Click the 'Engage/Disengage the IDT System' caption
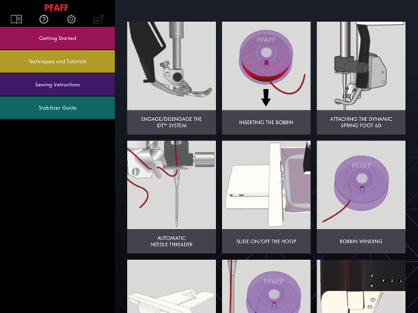Image resolution: width=418 pixels, height=313 pixels. tap(171, 122)
